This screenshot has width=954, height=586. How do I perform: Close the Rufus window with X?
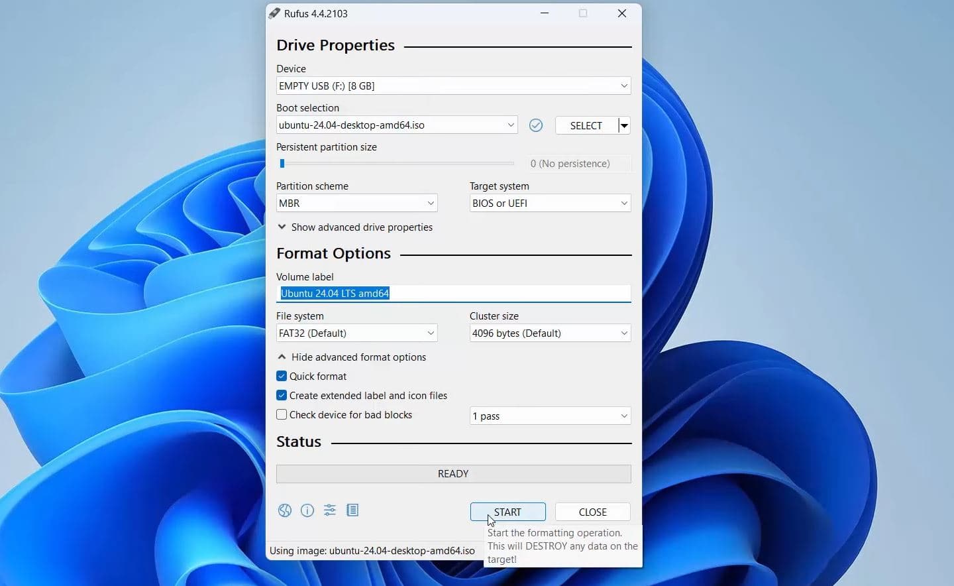click(622, 13)
